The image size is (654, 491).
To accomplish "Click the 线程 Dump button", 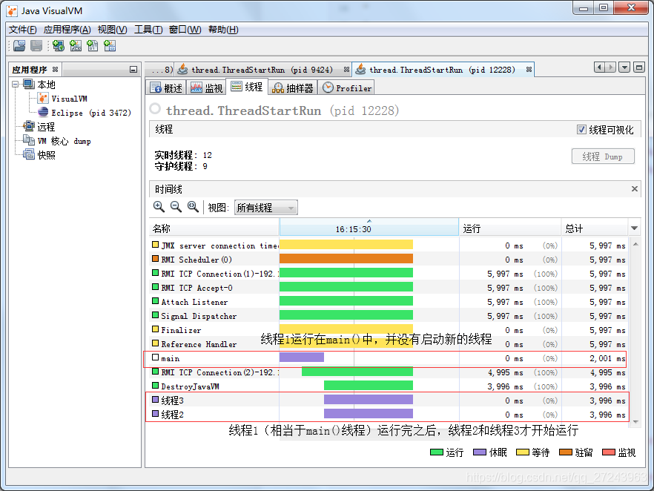I will [x=603, y=156].
